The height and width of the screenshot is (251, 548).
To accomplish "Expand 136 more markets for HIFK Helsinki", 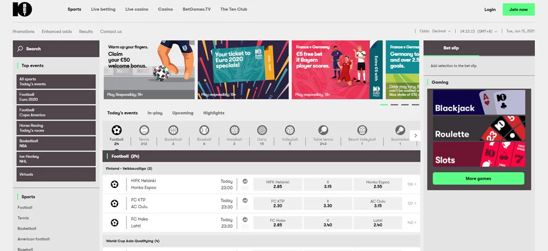I will click(x=412, y=184).
